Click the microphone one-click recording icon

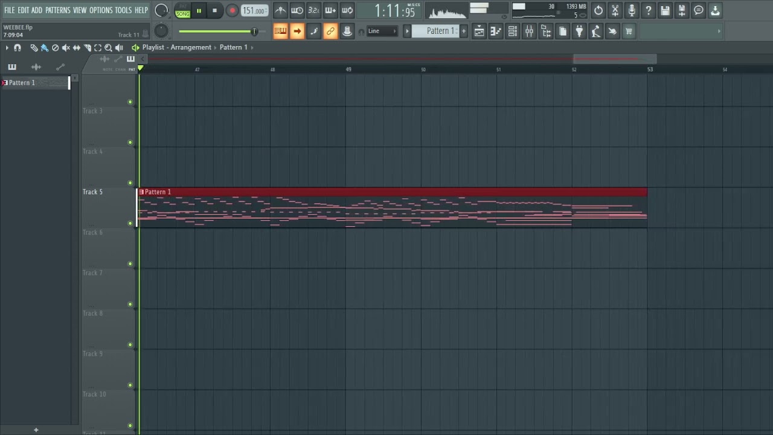(632, 10)
